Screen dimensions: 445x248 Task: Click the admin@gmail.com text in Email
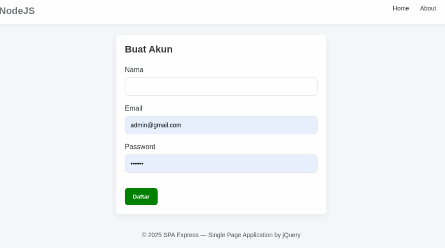tap(156, 125)
